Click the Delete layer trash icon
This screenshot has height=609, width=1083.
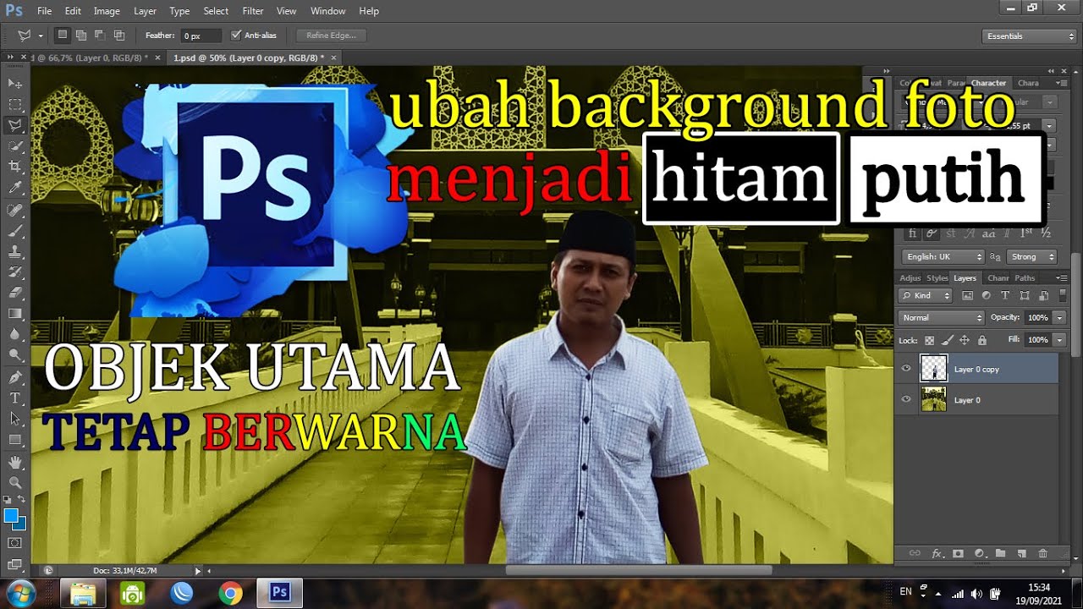(x=1042, y=553)
